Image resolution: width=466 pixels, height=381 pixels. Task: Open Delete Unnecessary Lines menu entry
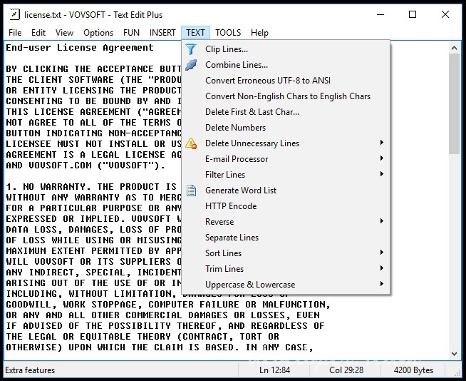tap(286, 143)
